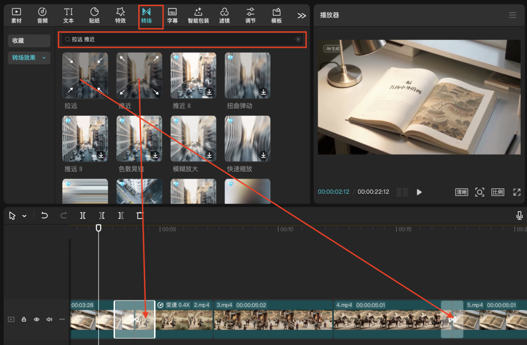The width and height of the screenshot is (527, 345).
Task: Expand more tabs with the double-chevron arrow
Action: [302, 16]
